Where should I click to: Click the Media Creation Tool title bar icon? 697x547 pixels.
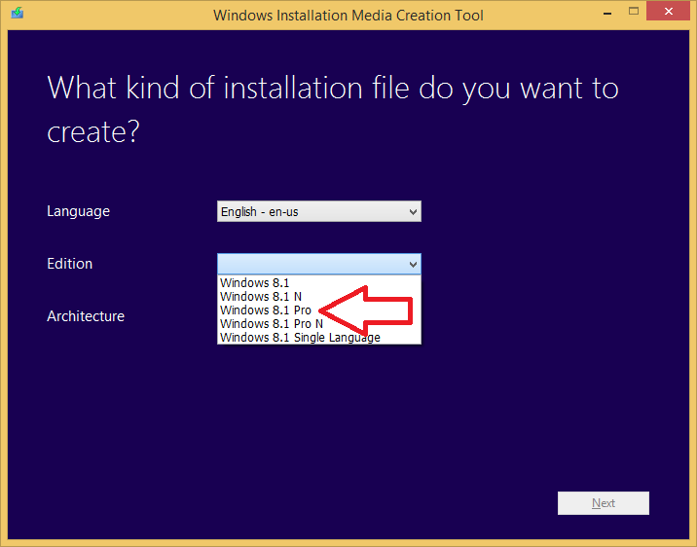pos(18,13)
